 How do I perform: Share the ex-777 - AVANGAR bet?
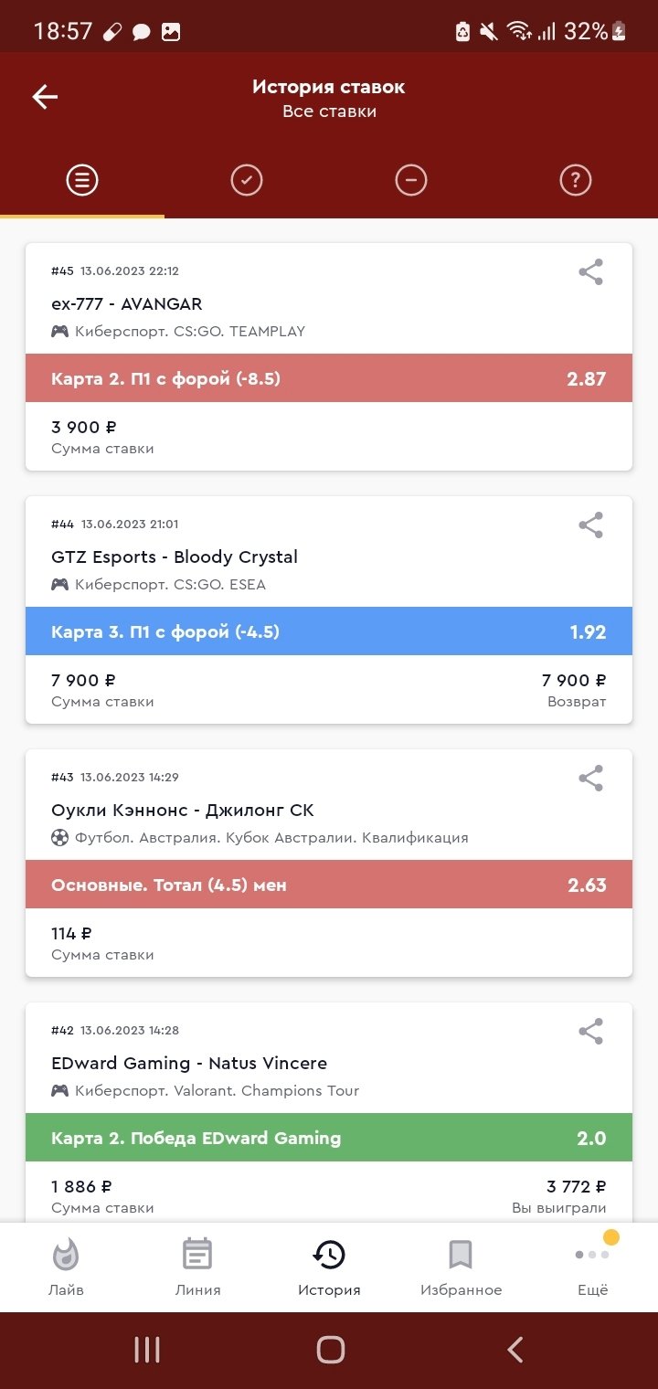[x=591, y=272]
